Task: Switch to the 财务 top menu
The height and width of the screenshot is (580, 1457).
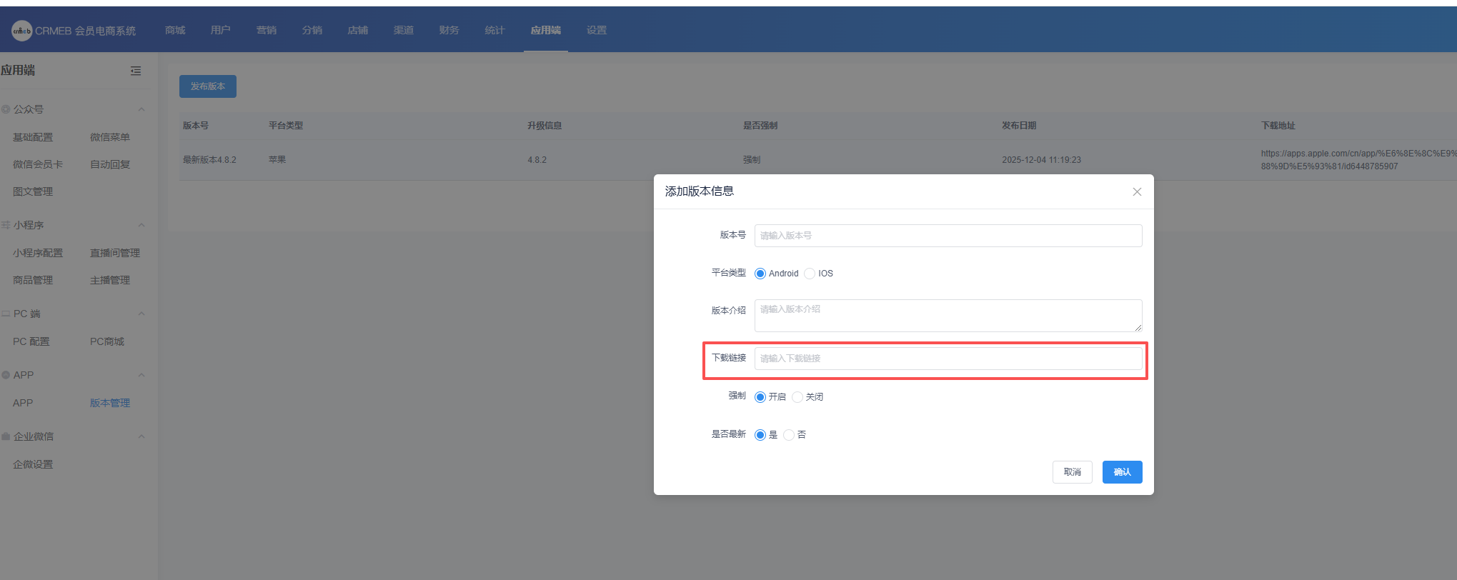Action: tap(449, 30)
